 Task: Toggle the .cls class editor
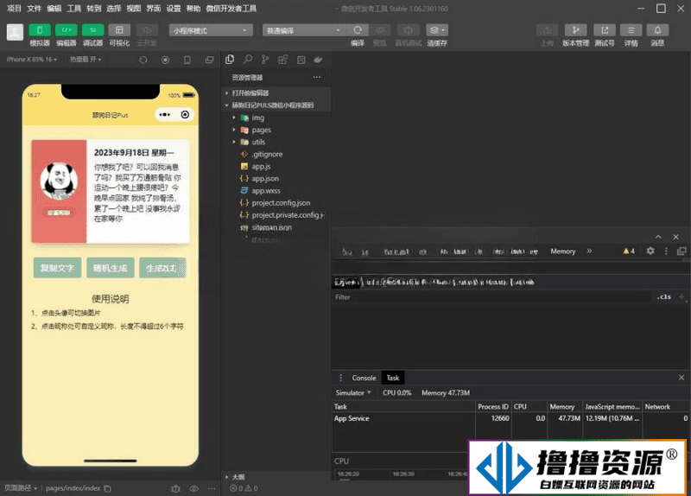tap(664, 296)
